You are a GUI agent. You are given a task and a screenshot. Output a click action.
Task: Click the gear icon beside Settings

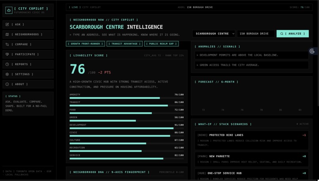7,74
